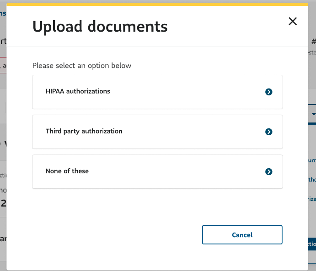Viewport: 316px width, 271px height.
Task: Click the '#' text at top-right edge
Action: pos(313,41)
